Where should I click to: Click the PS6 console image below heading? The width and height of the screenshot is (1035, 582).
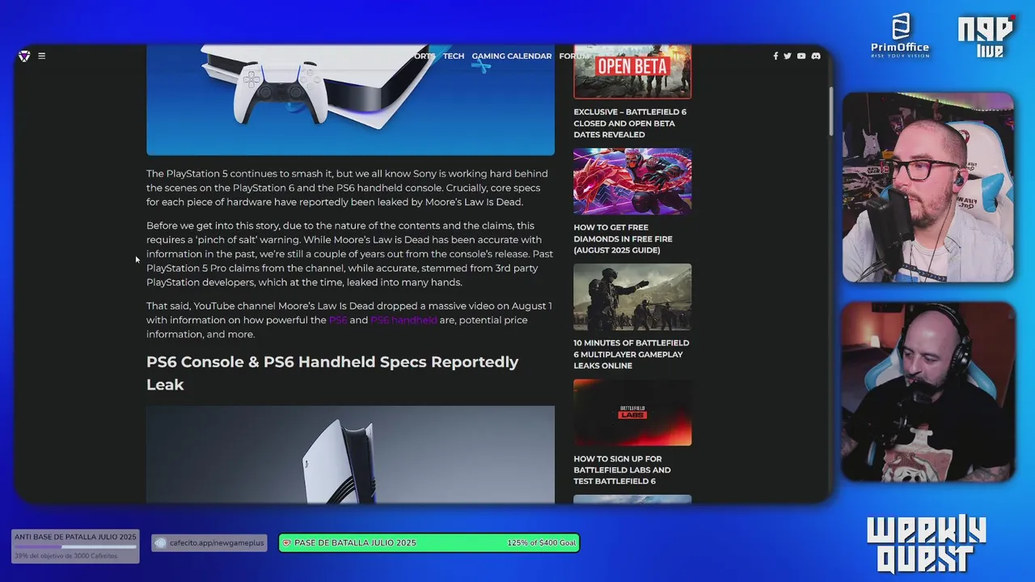pos(350,454)
